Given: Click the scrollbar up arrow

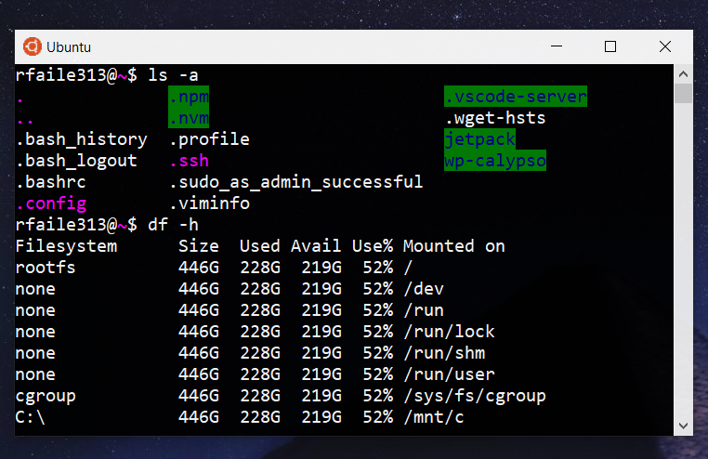Looking at the screenshot, I should click(683, 73).
